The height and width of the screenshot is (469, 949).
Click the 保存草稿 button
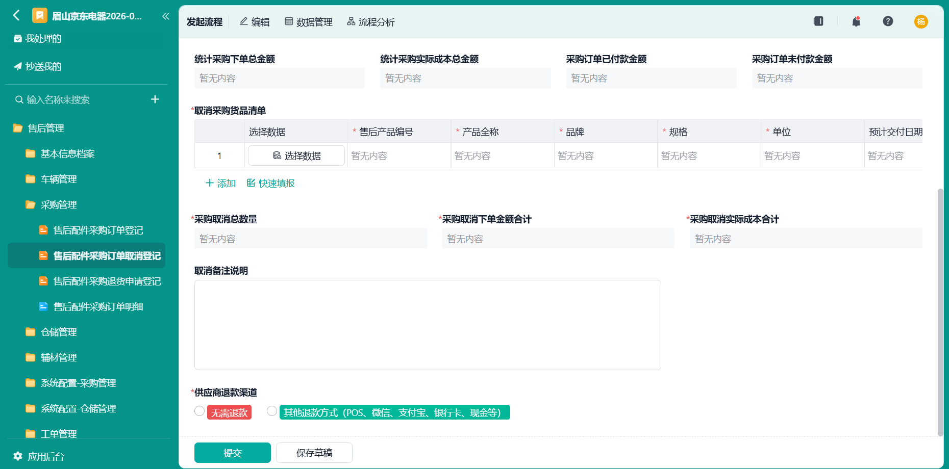tap(314, 453)
